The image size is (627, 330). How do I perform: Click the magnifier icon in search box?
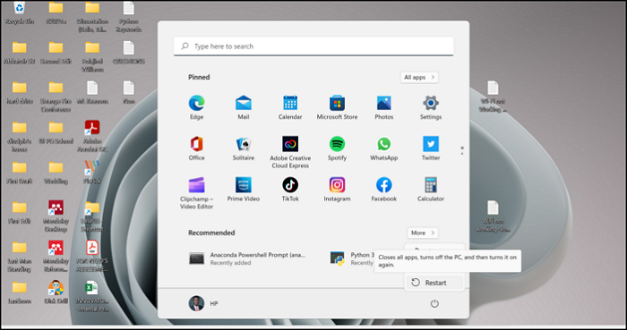(185, 47)
